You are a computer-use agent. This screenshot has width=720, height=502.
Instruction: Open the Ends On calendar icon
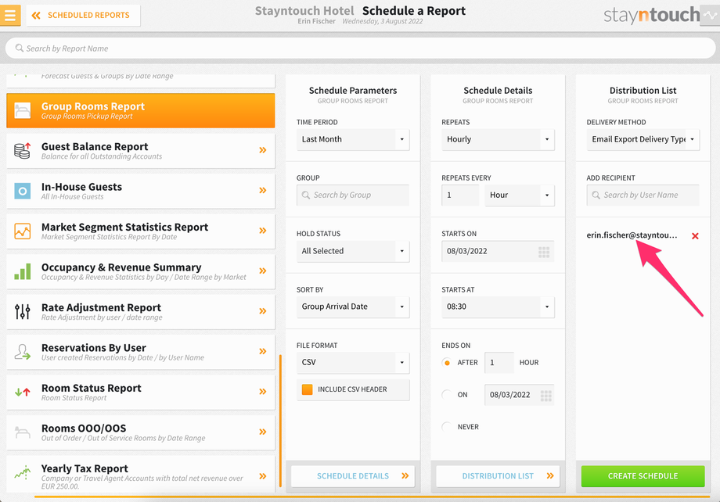pyautogui.click(x=546, y=395)
